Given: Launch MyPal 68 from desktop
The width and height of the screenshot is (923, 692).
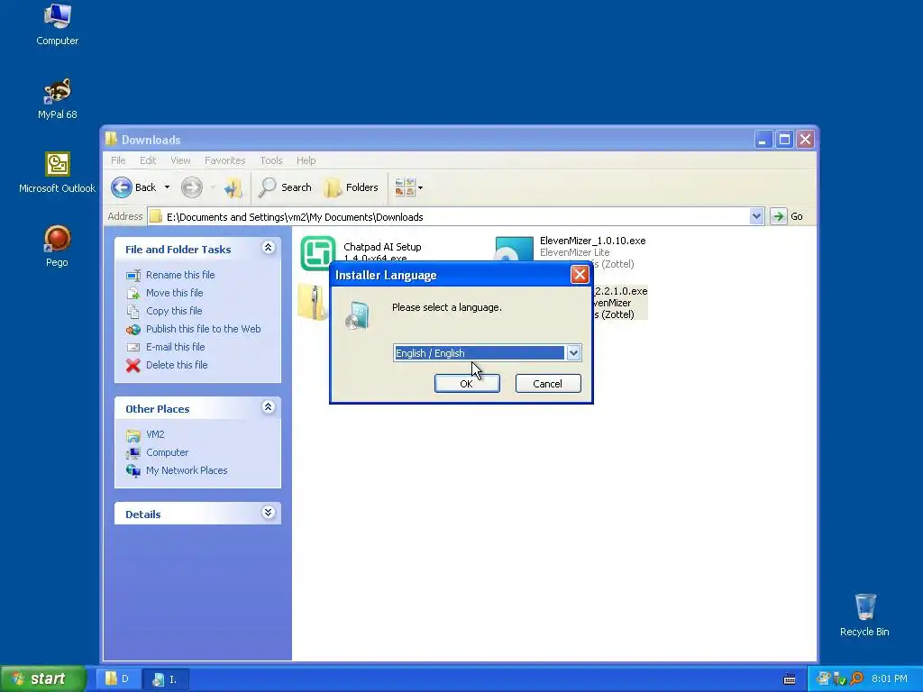Looking at the screenshot, I should click(57, 99).
